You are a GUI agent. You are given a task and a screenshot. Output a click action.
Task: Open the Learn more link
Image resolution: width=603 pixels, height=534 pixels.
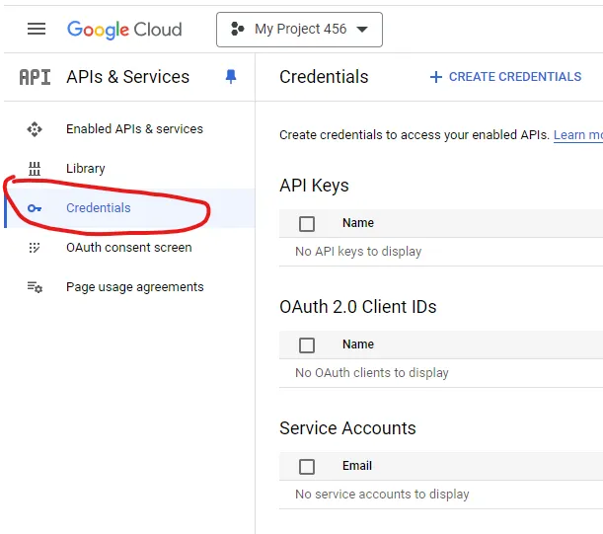[x=578, y=135]
